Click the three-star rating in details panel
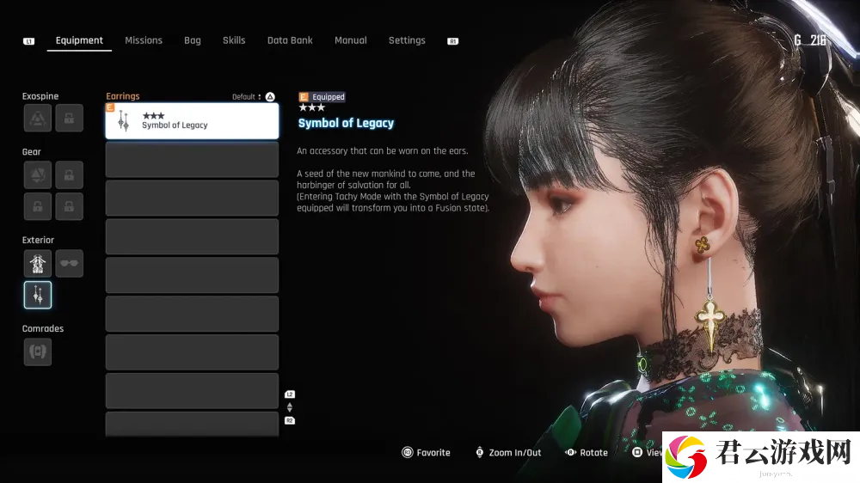This screenshot has height=483, width=860. click(x=311, y=107)
